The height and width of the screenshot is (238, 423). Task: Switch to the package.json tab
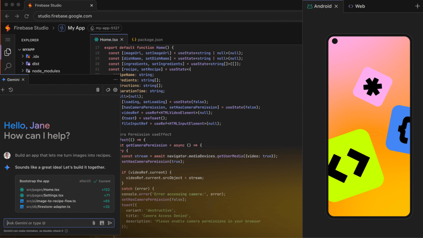pos(147,40)
